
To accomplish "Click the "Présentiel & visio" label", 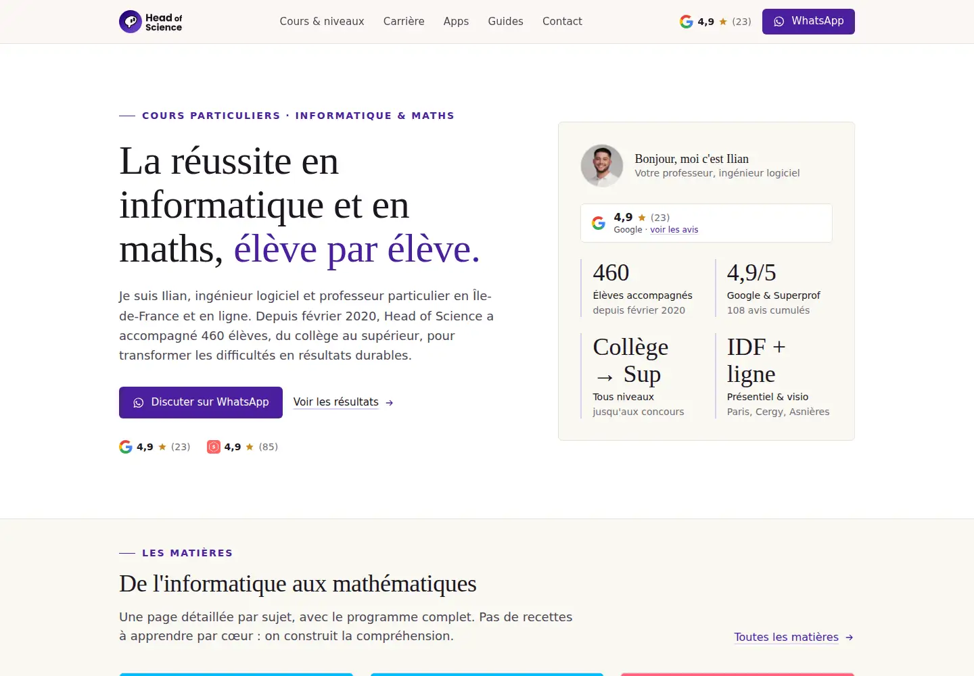I will [768, 397].
